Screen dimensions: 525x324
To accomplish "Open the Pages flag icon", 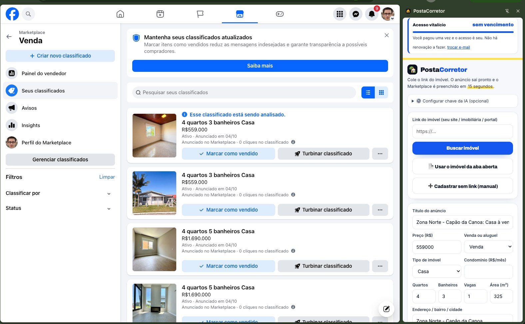I will [200, 14].
